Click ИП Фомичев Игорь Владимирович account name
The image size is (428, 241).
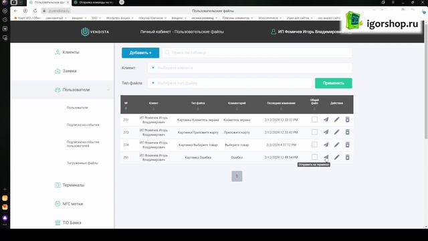coord(310,31)
